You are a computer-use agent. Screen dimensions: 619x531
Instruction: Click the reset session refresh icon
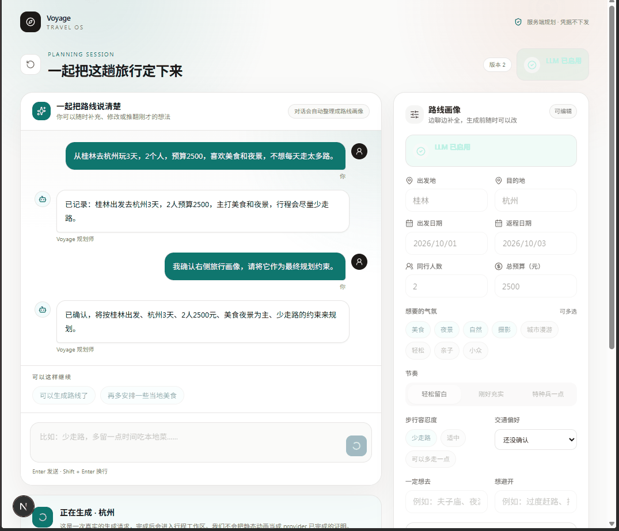31,64
